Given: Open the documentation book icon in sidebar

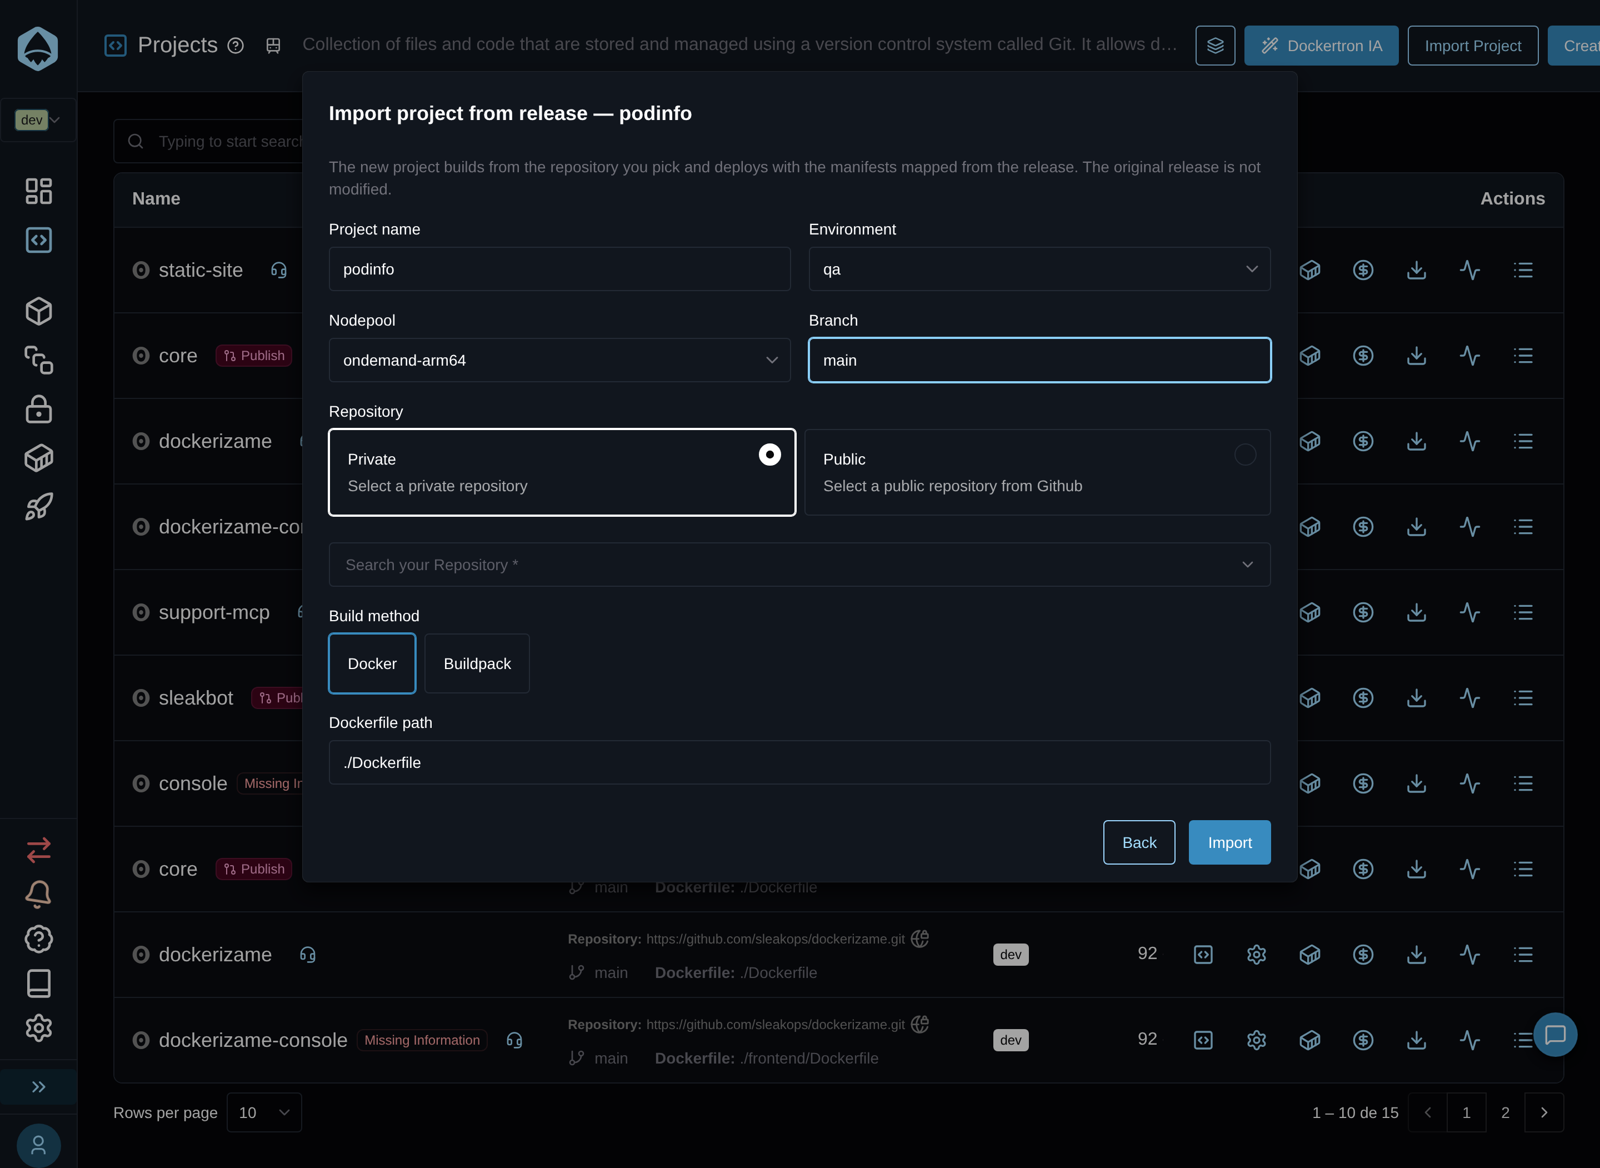Looking at the screenshot, I should (38, 984).
